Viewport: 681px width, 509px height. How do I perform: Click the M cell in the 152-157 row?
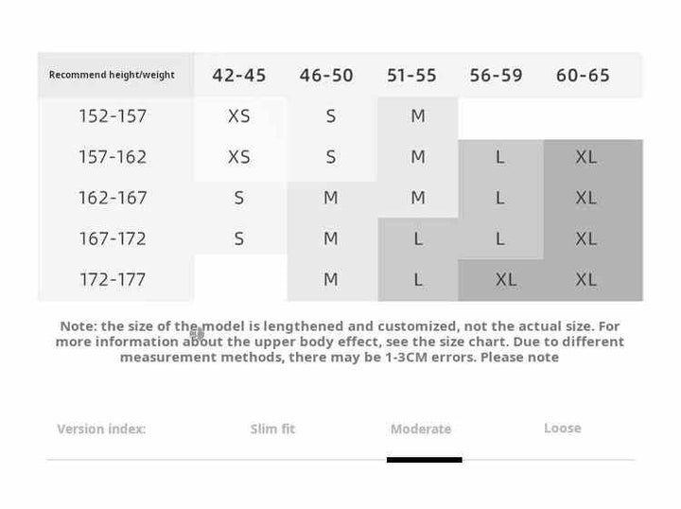coord(418,116)
